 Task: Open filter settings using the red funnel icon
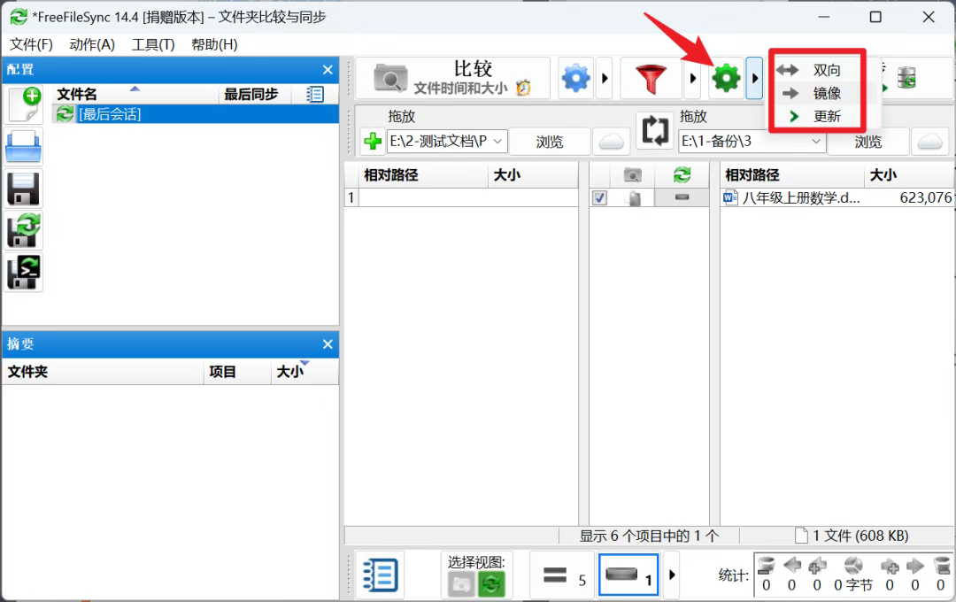[x=651, y=78]
